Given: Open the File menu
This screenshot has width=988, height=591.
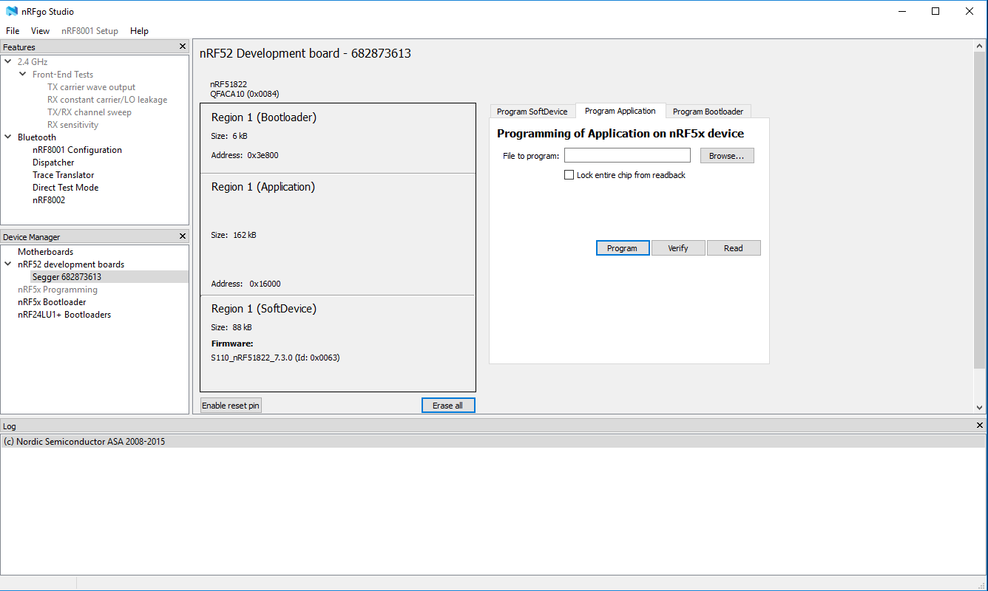Looking at the screenshot, I should 13,31.
